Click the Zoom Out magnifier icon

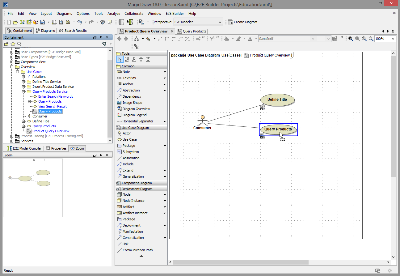coord(371,39)
